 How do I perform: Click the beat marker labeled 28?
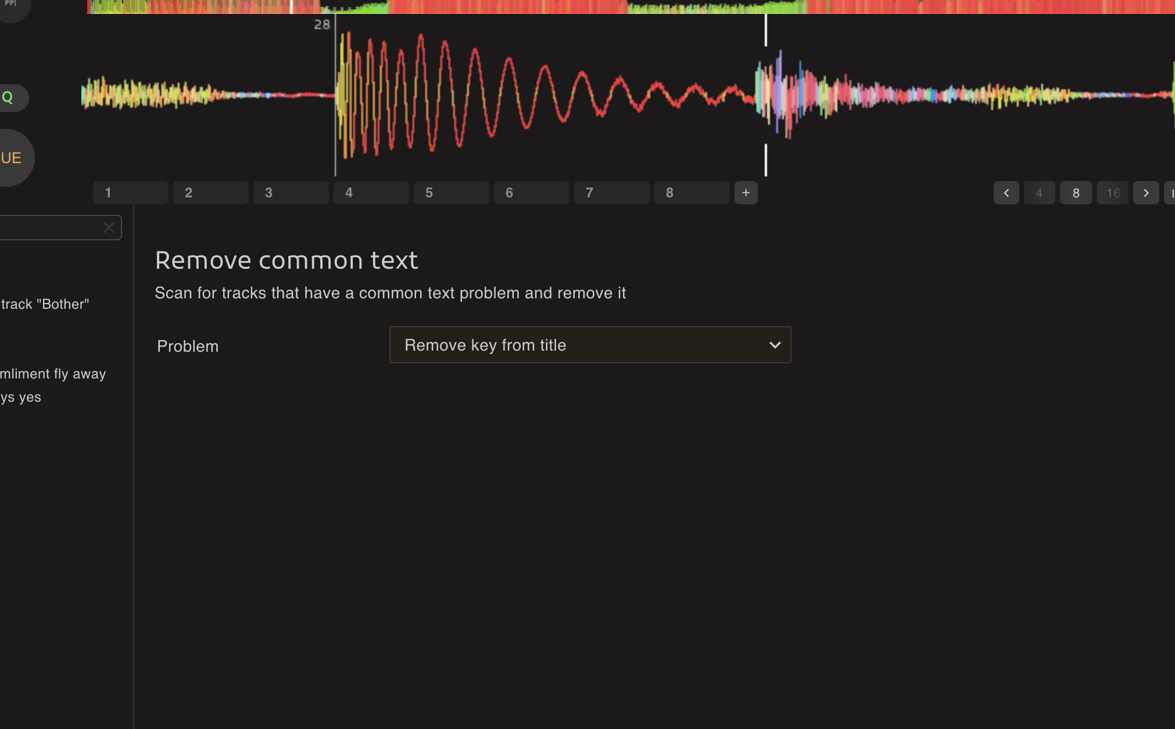(322, 24)
